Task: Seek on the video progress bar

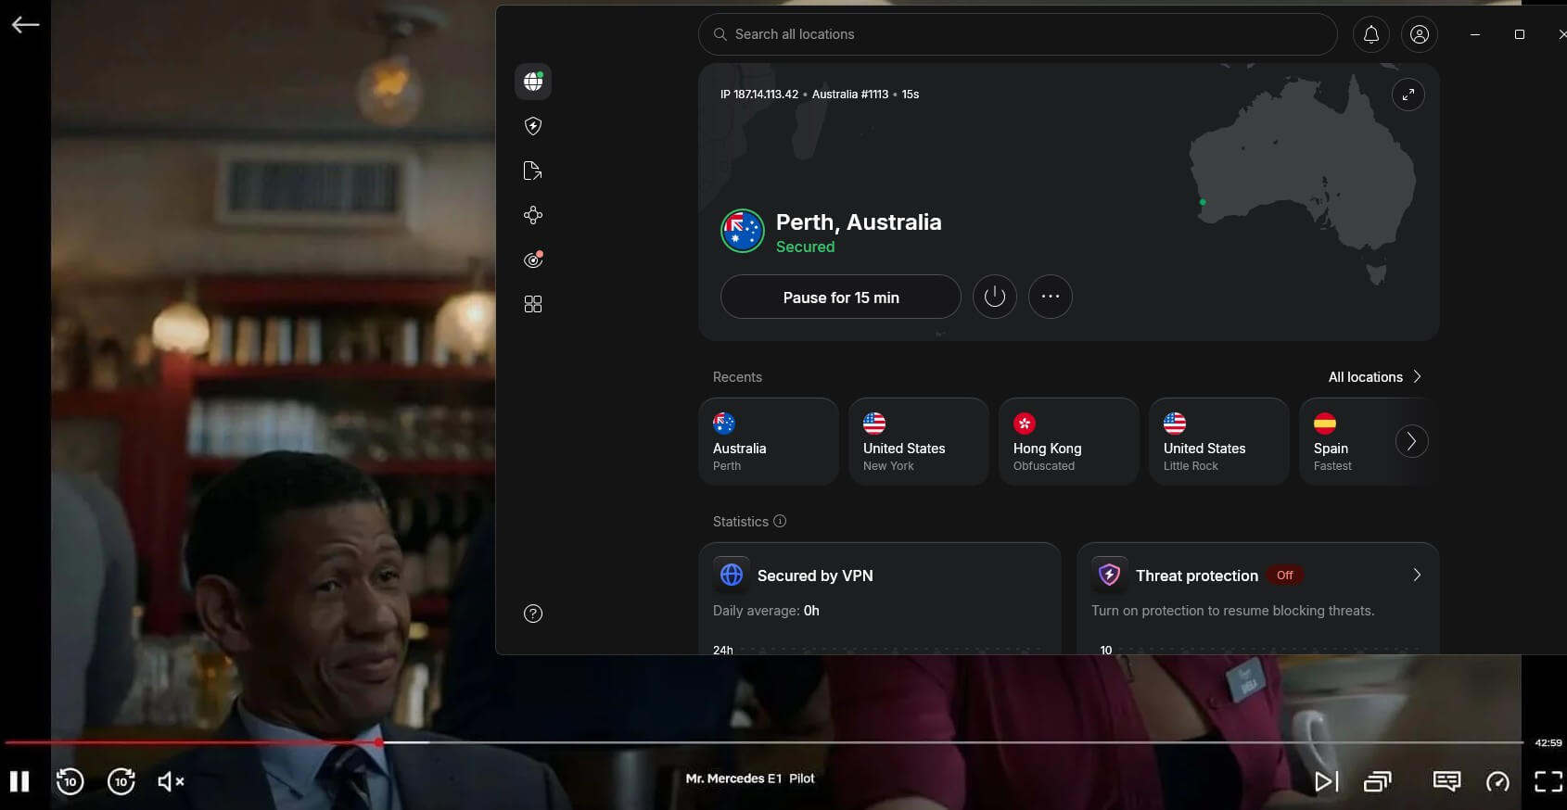Action: pyautogui.click(x=764, y=742)
